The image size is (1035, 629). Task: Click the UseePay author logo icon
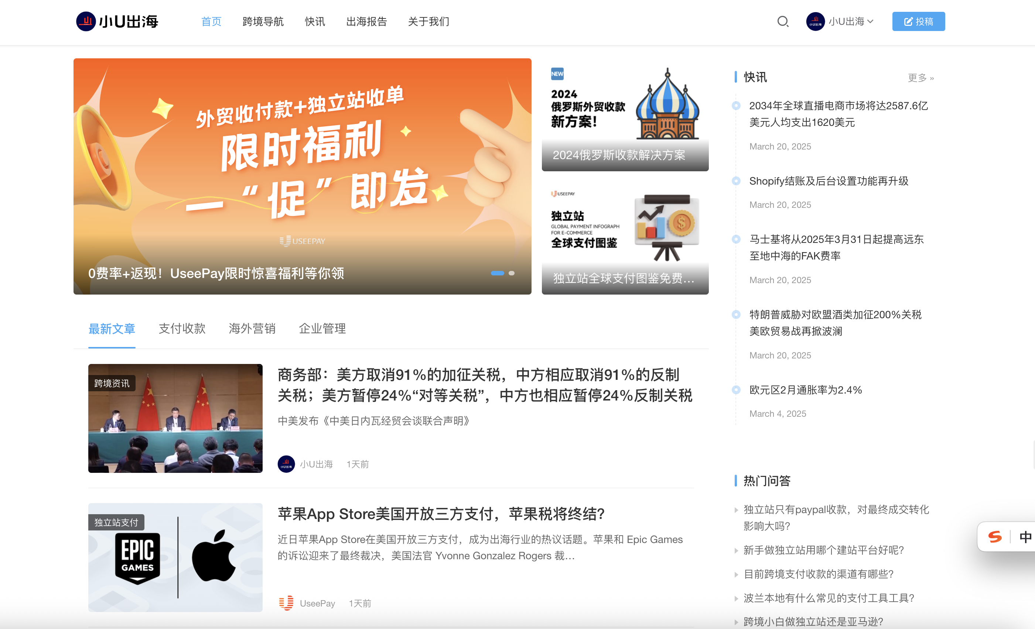tap(286, 603)
